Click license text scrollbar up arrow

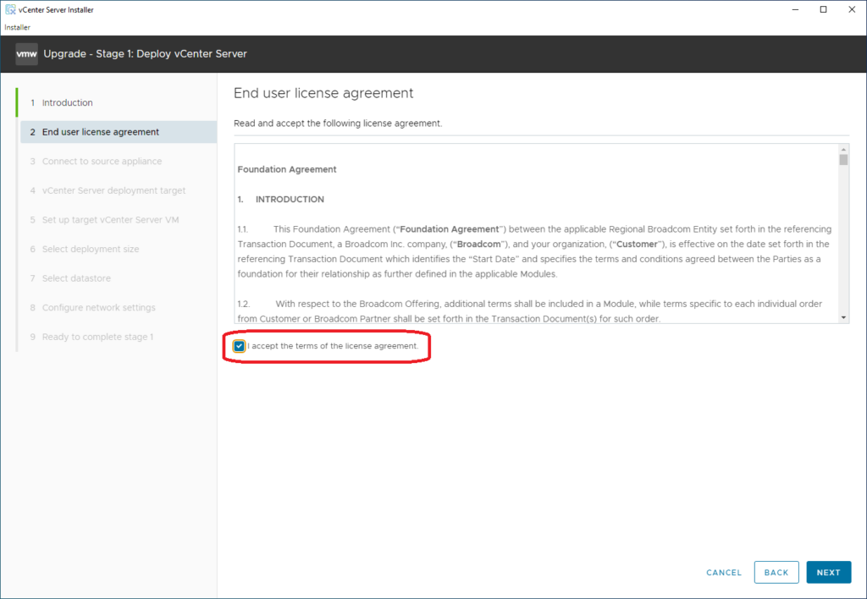pos(843,149)
